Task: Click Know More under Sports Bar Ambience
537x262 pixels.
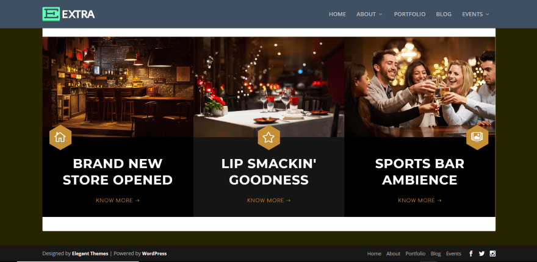Action: click(420, 200)
